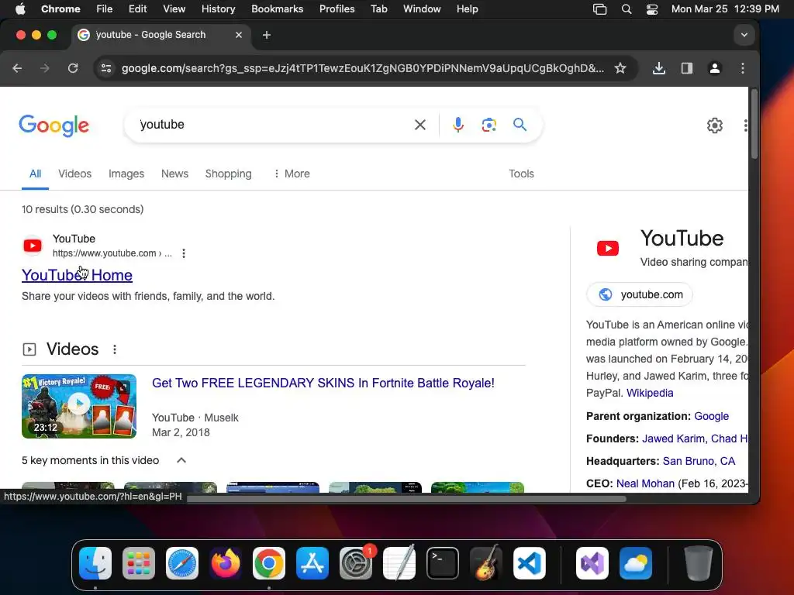This screenshot has height=595, width=794.
Task: Open Chrome downloads icon
Action: click(659, 68)
